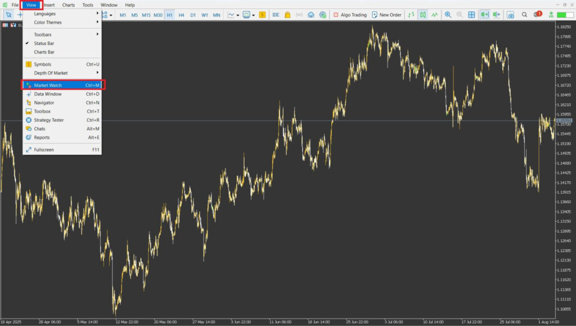Click the New Order button

pyautogui.click(x=386, y=15)
